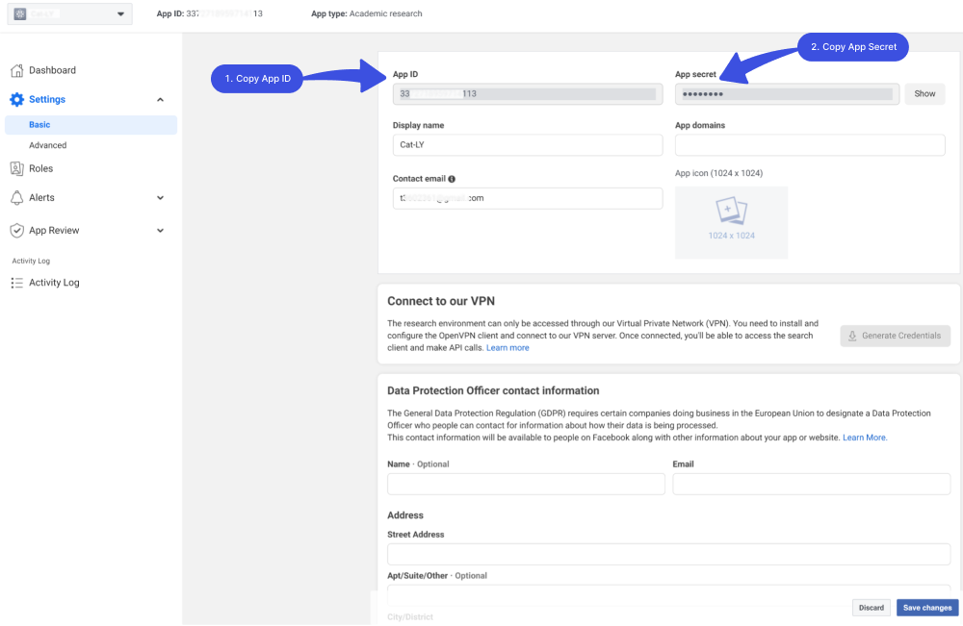Click the Roles person icon
This screenshot has width=963, height=626.
coord(17,168)
